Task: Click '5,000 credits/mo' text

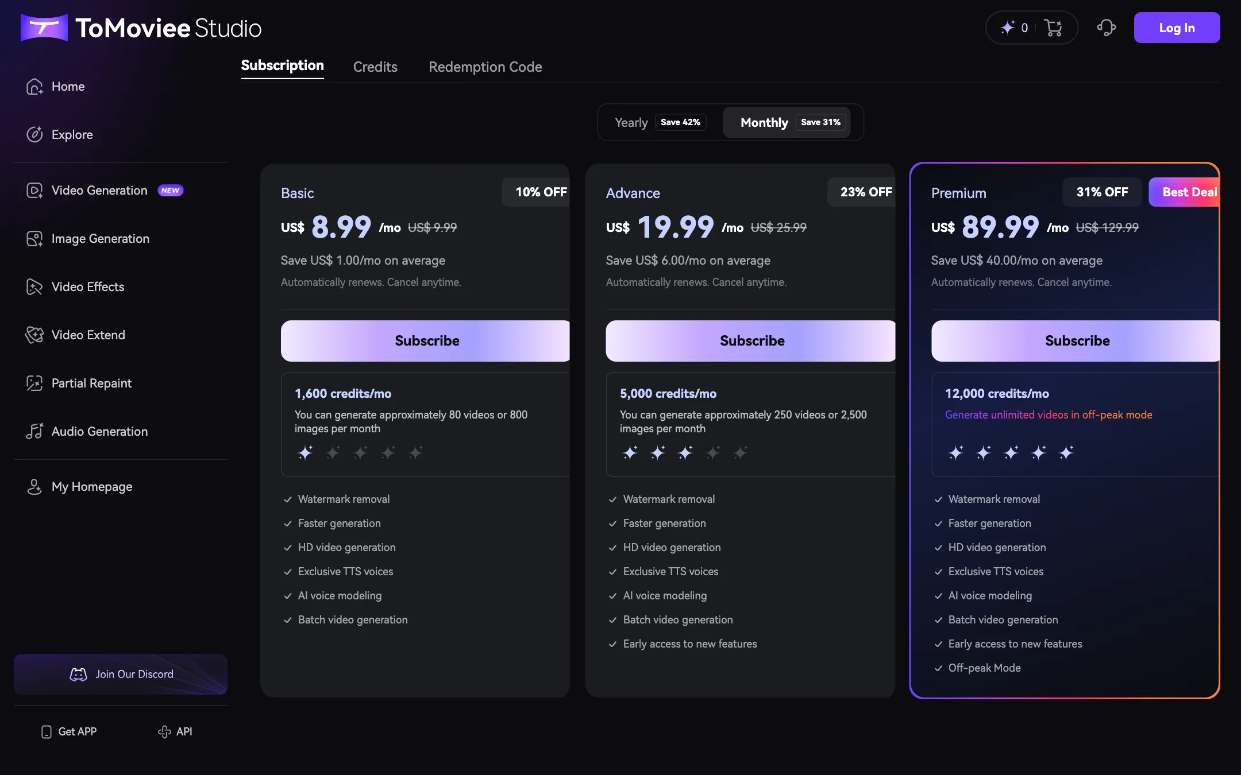Action: [668, 394]
